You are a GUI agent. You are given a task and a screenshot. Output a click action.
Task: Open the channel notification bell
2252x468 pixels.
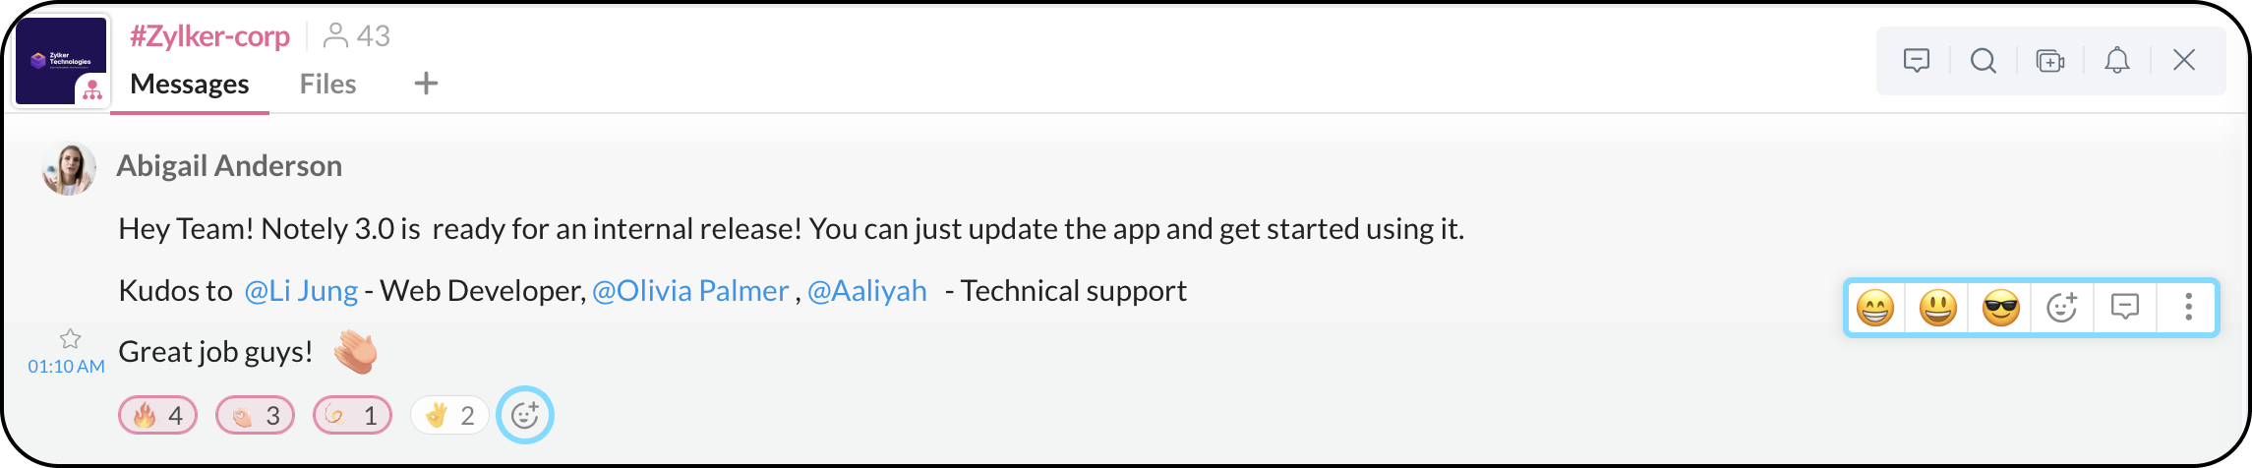[x=2116, y=61]
